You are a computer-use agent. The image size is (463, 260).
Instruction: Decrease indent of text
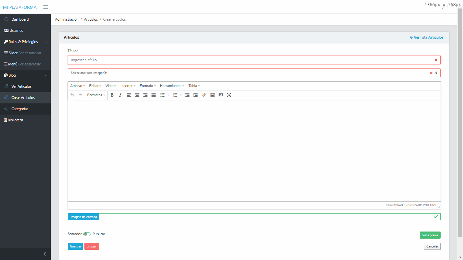pos(187,95)
